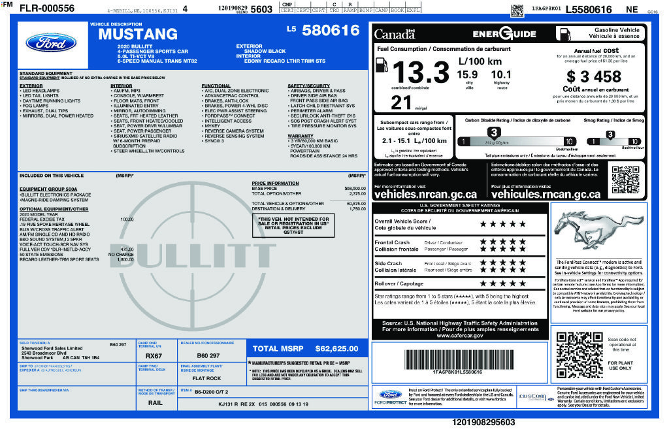Image resolution: width=669 pixels, height=433 pixels.
Task: Open the www.safercar.gov link
Action: [459, 336]
